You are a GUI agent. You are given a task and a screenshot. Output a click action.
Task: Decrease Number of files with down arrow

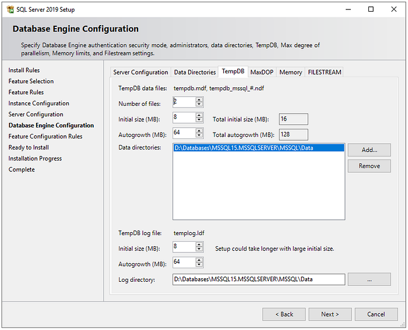tap(199, 104)
